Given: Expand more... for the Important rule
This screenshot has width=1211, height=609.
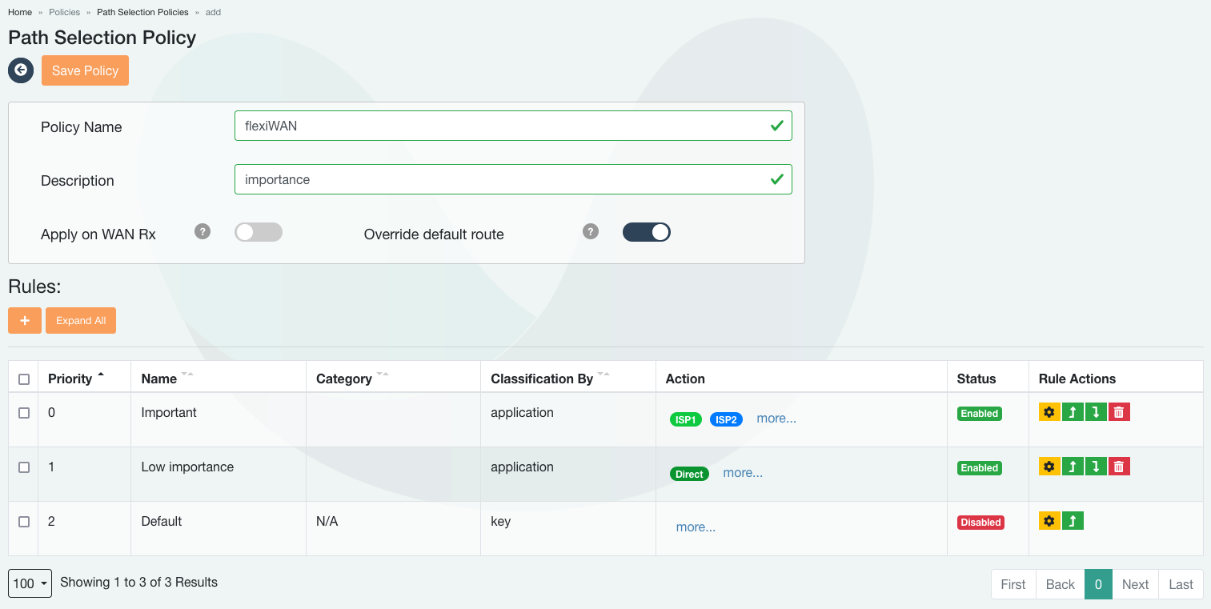Looking at the screenshot, I should (776, 419).
